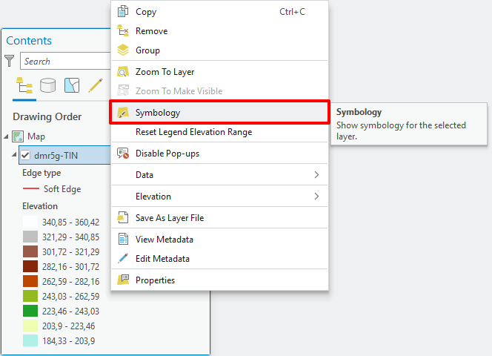Image resolution: width=492 pixels, height=356 pixels.
Task: Expand the Data submenu arrow
Action: 316,175
